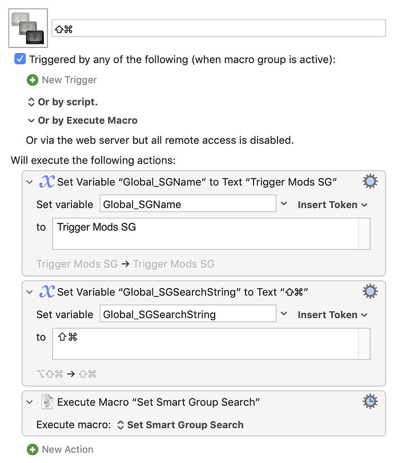Click the macro icon thumbnail with stacked keys
Screen dimensions: 394x463
click(x=28, y=28)
